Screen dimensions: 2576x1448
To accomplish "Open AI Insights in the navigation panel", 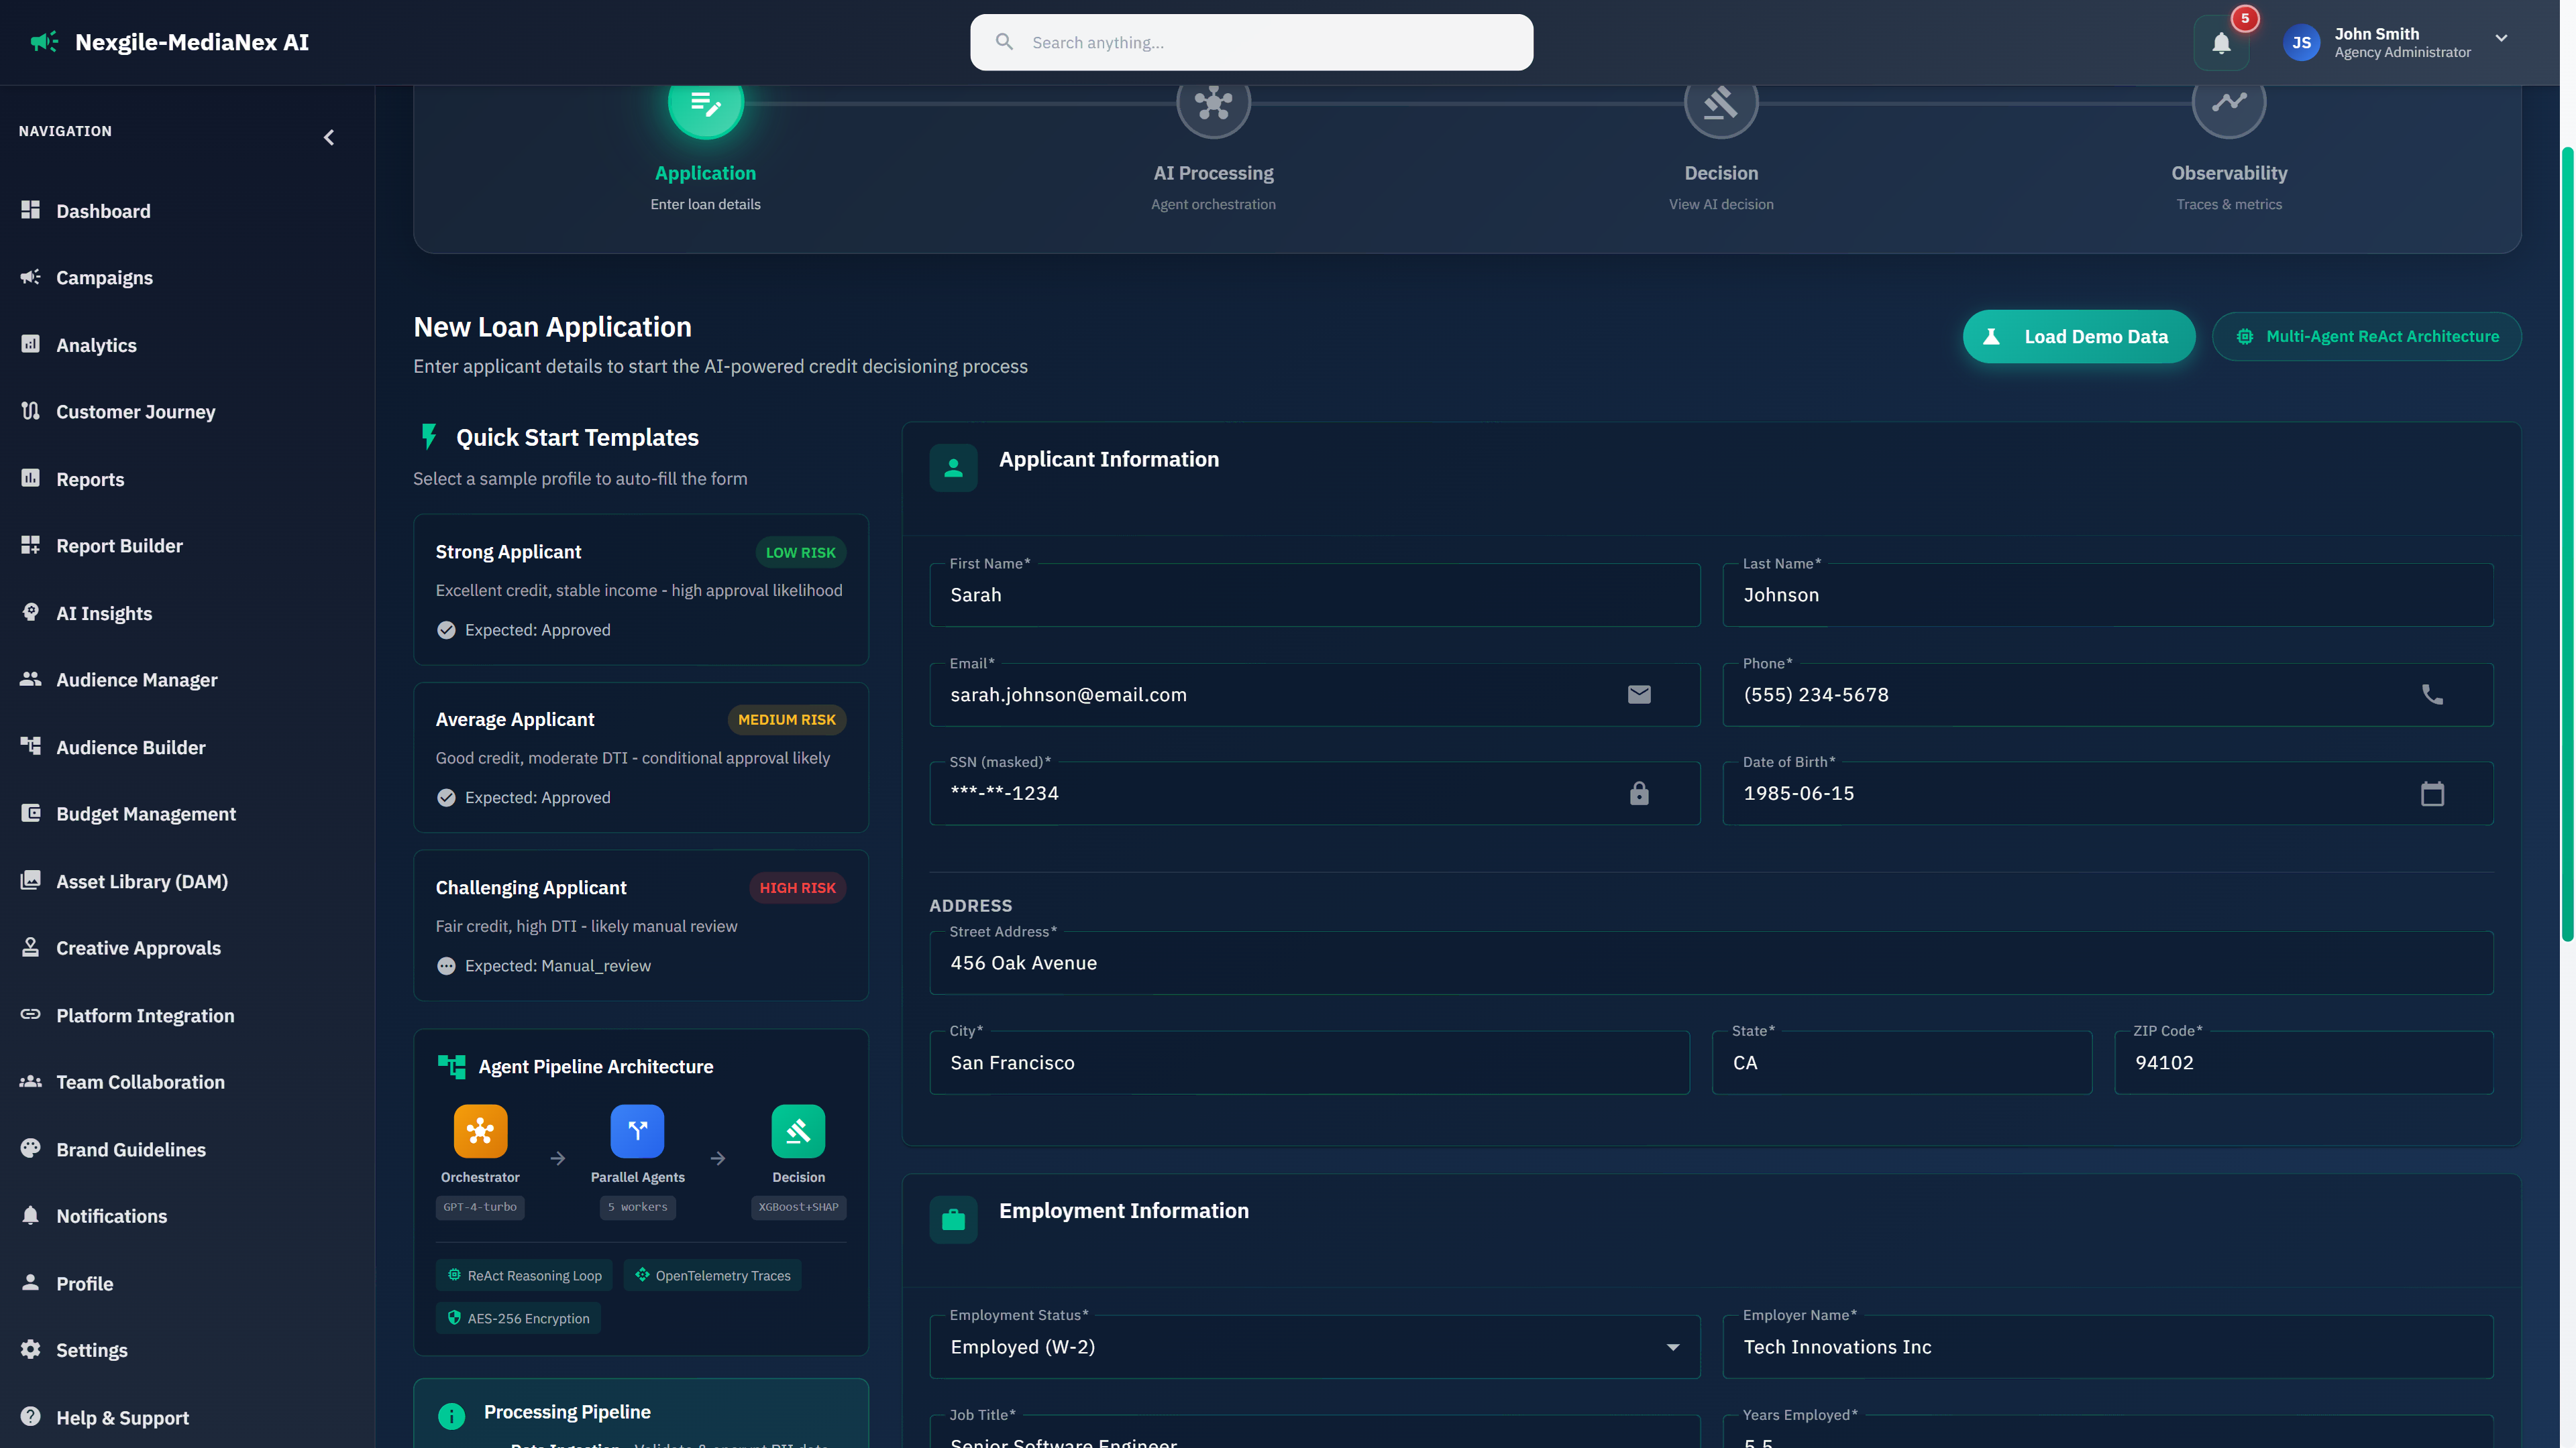I will (x=104, y=613).
